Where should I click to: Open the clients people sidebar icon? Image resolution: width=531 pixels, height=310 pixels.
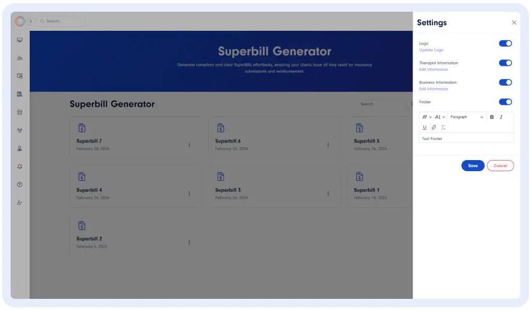point(20,58)
